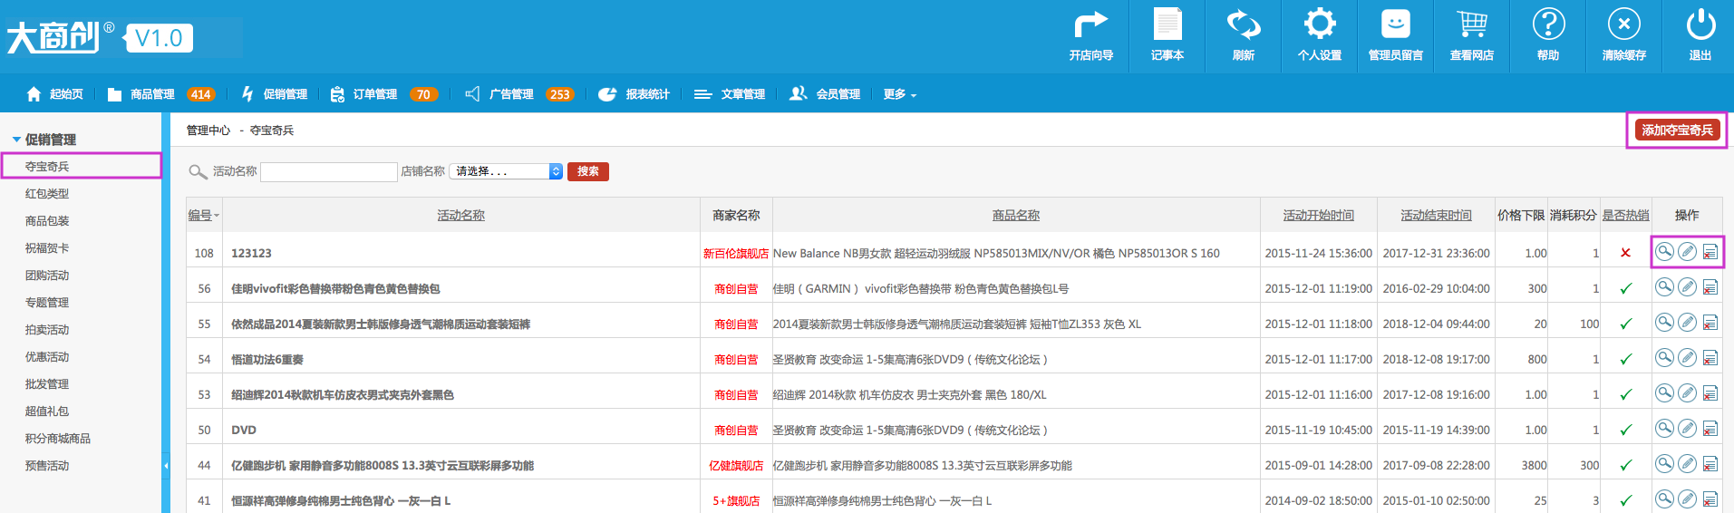This screenshot has width=1734, height=513.
Task: Expand the 更多 menu in the navigation bar
Action: point(899,94)
